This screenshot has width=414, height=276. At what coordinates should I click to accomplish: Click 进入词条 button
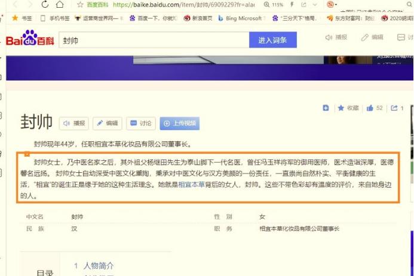point(273,40)
